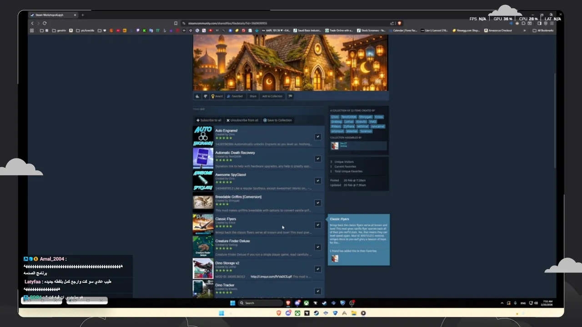
Task: Click Subscribe to all
Action: (x=209, y=120)
